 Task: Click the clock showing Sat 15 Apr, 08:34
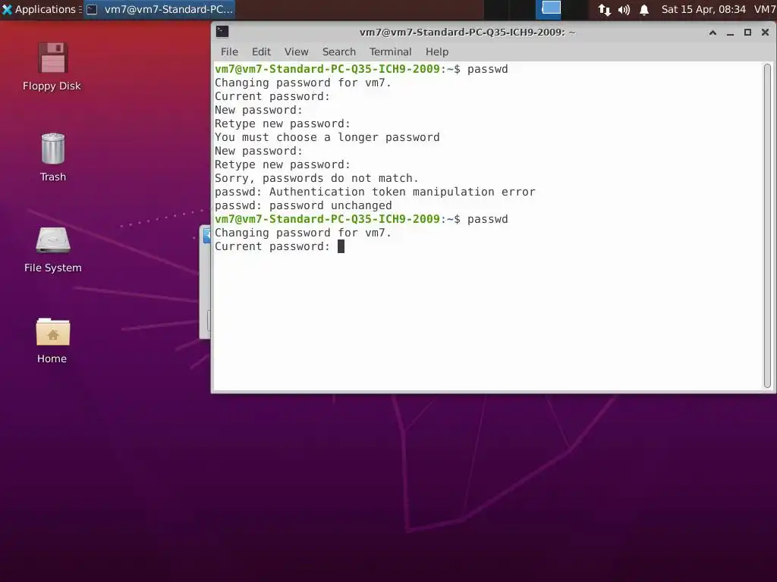coord(703,9)
